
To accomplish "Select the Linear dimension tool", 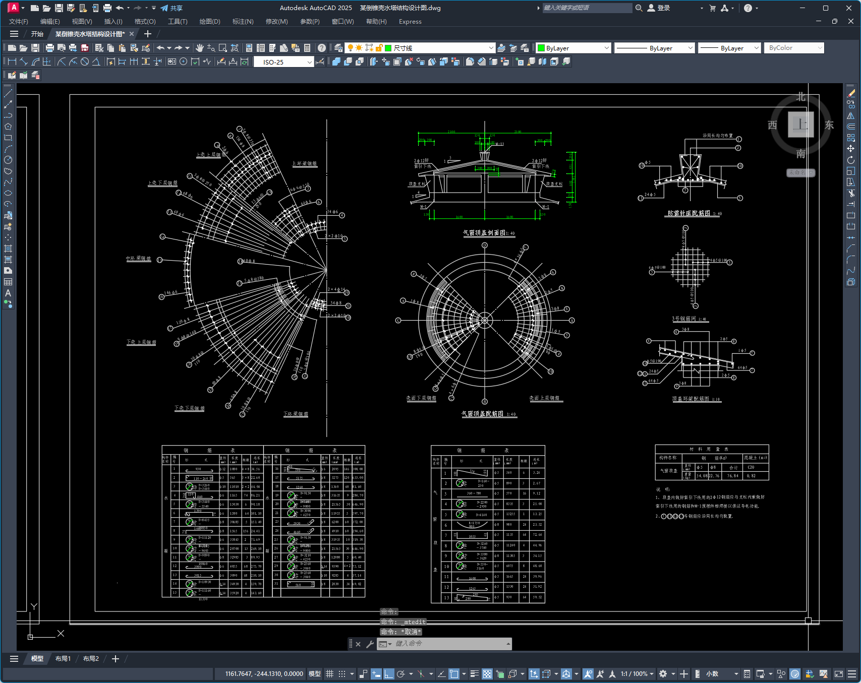I will coord(12,61).
